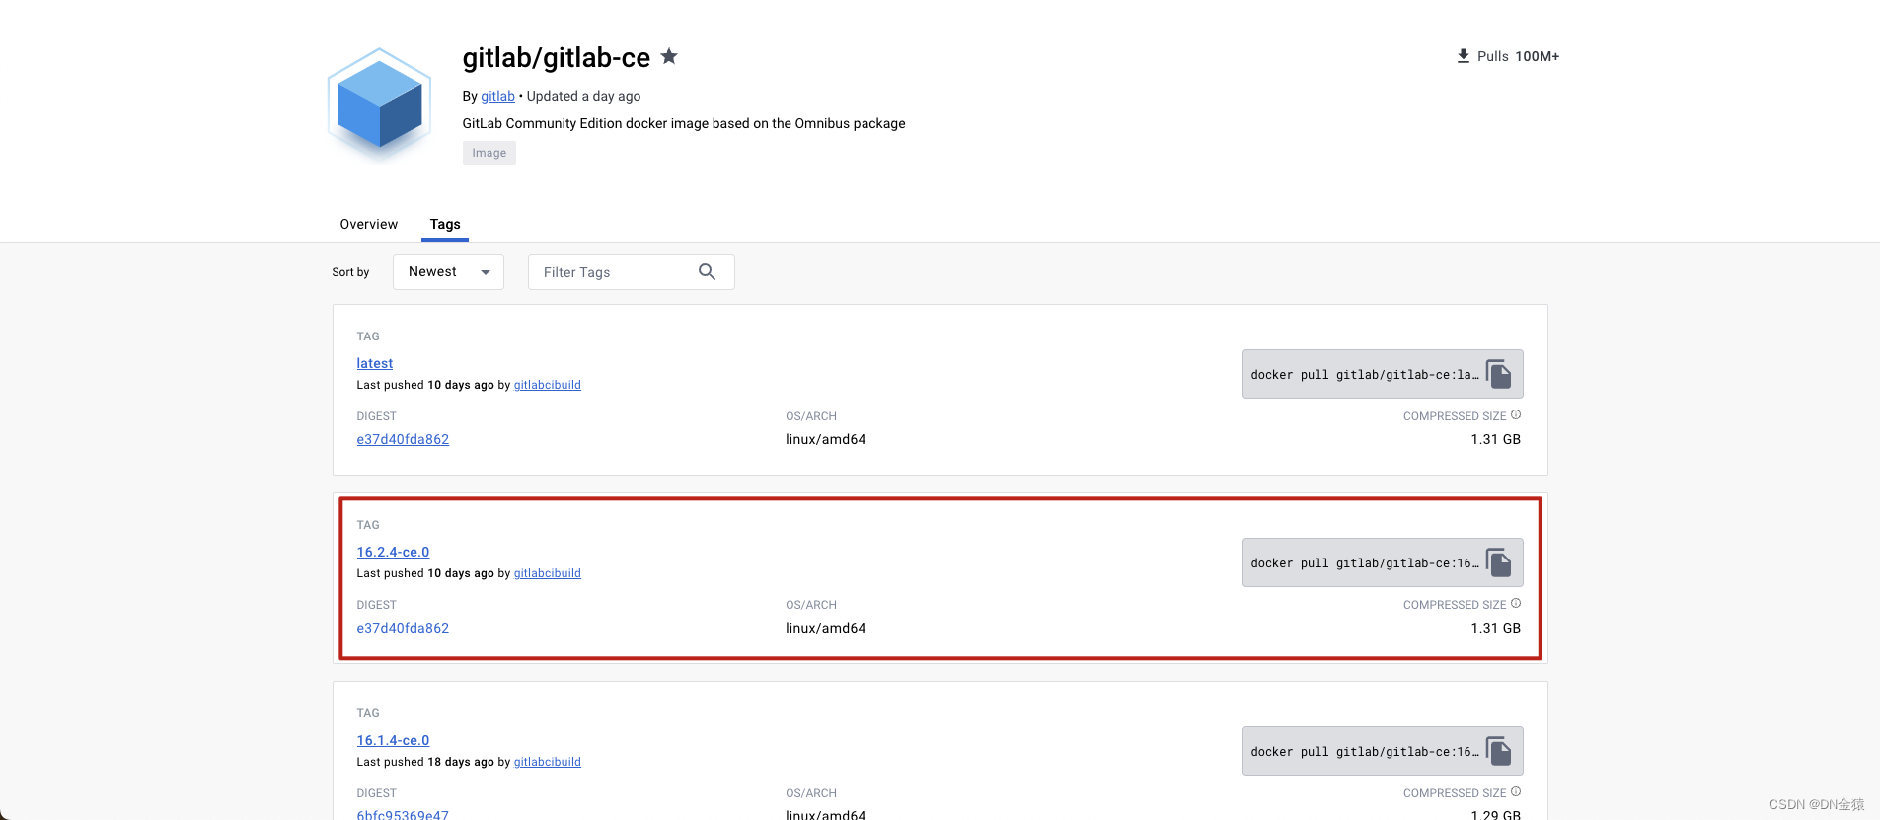Click the docker pull text for 16.2.4-ce.0
1880x820 pixels.
[x=1365, y=563]
